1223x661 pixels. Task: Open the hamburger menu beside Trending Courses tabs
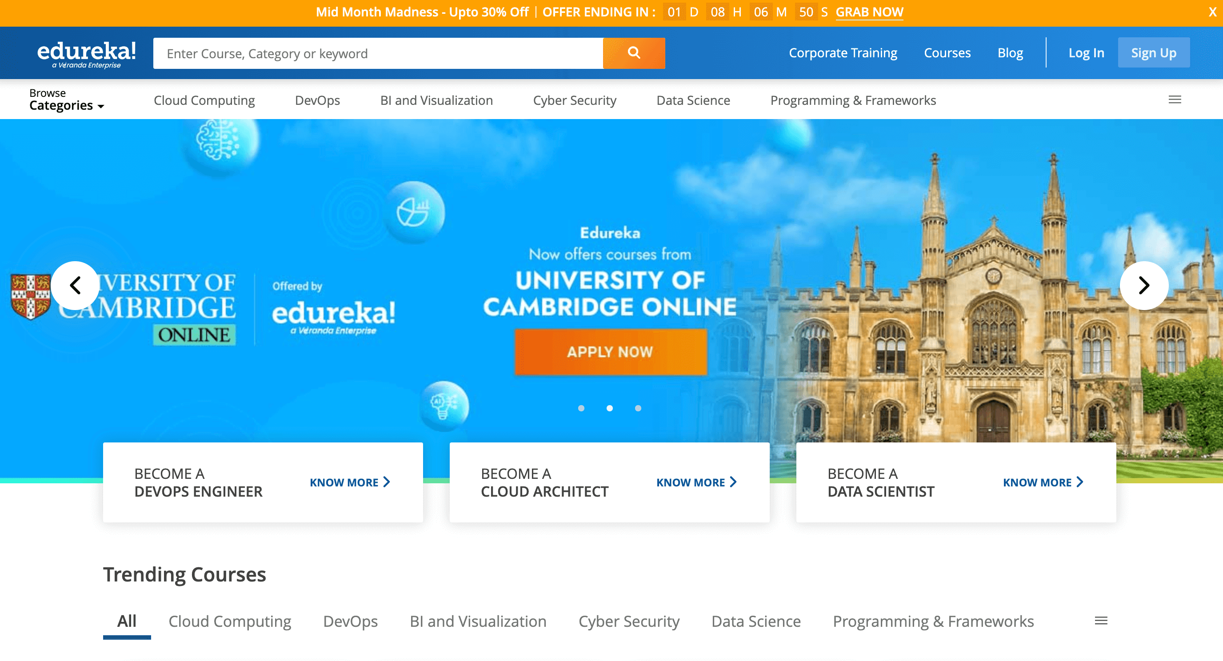(x=1101, y=621)
